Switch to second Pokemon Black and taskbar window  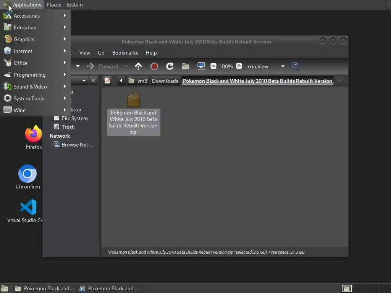[110, 288]
